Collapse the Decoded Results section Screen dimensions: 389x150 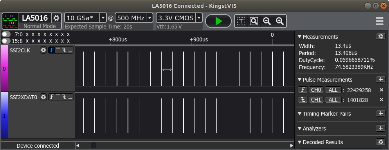pyautogui.click(x=299, y=142)
